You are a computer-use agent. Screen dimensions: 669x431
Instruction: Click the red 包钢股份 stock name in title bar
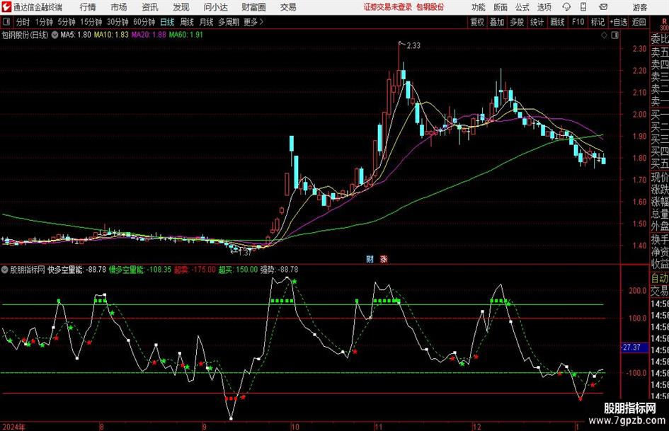430,7
